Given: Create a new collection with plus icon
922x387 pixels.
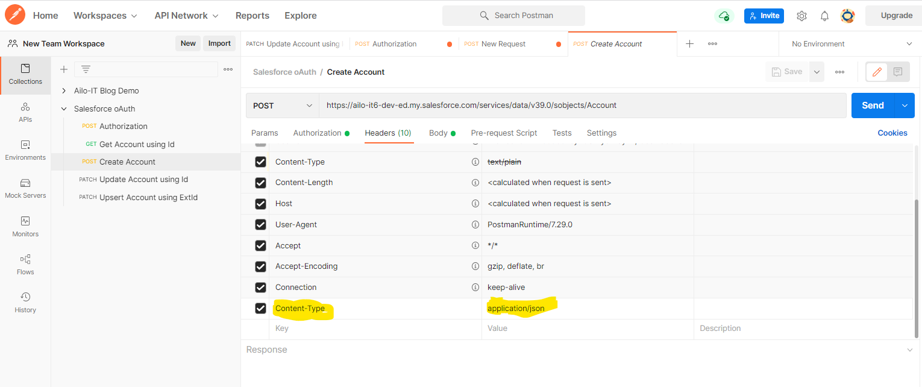Looking at the screenshot, I should [x=64, y=69].
